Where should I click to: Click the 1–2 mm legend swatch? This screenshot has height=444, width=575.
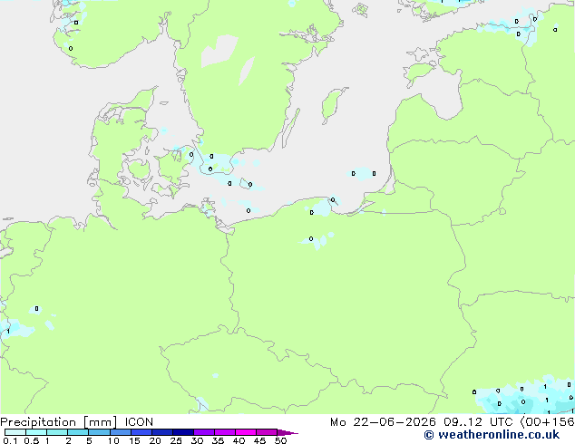tap(57, 432)
